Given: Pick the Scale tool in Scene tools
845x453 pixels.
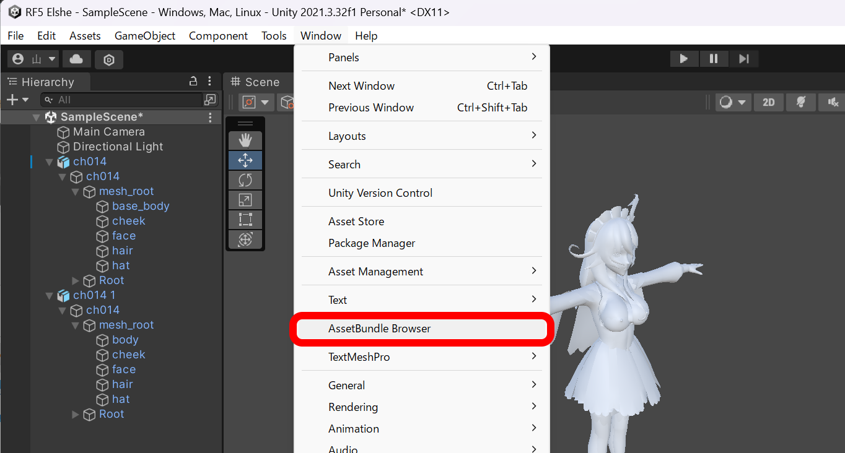Looking at the screenshot, I should (245, 200).
